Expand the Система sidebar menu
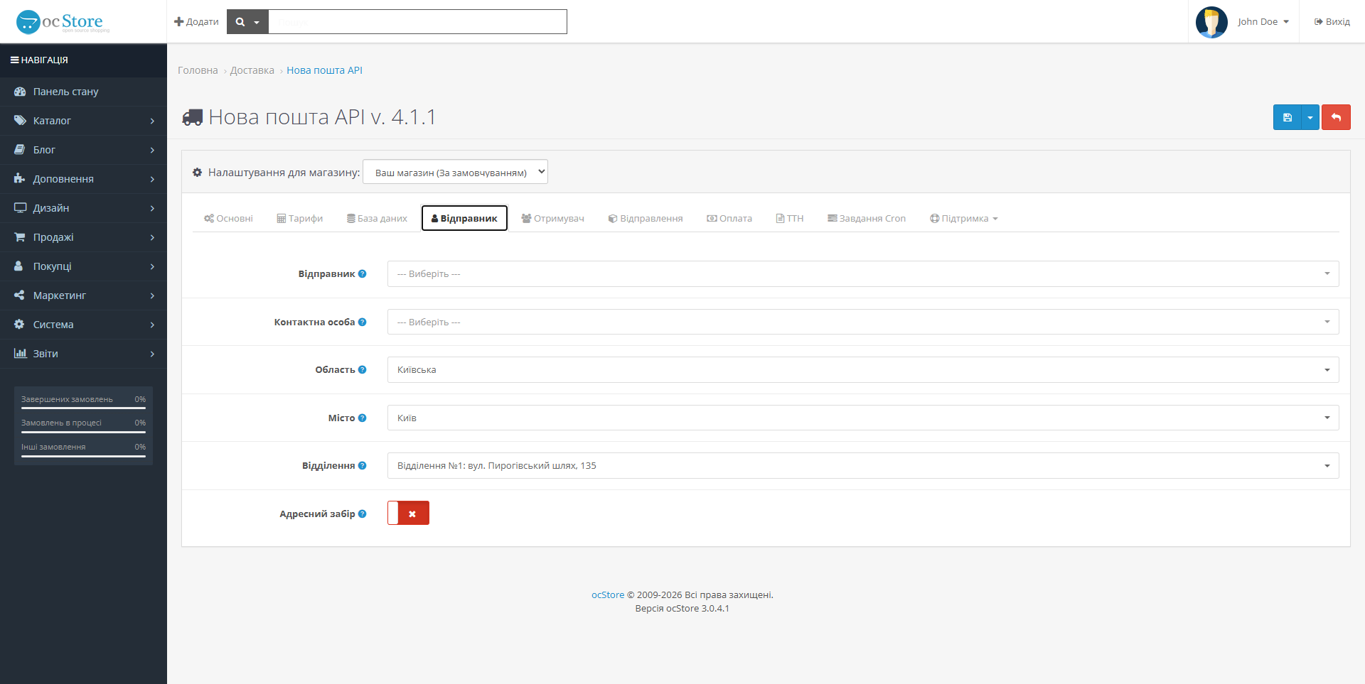Image resolution: width=1365 pixels, height=684 pixels. point(83,325)
